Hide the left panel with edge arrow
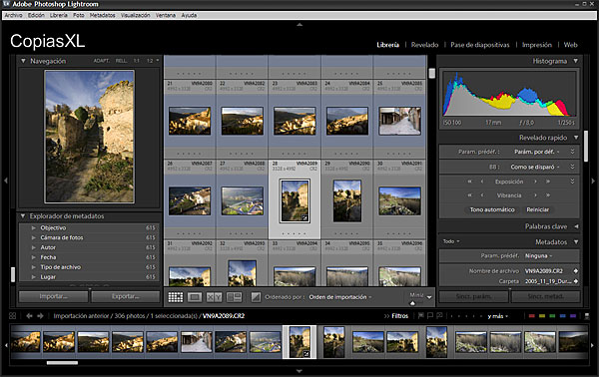This screenshot has width=599, height=377. [x=6, y=181]
